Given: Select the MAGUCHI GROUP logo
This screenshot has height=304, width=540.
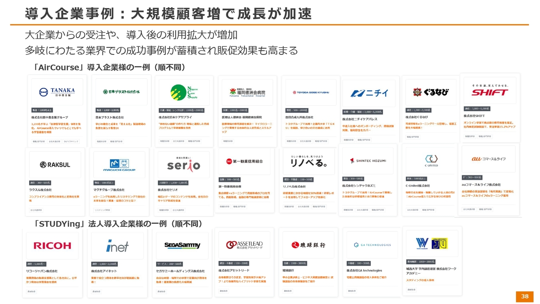Looking at the screenshot, I should point(119,166).
